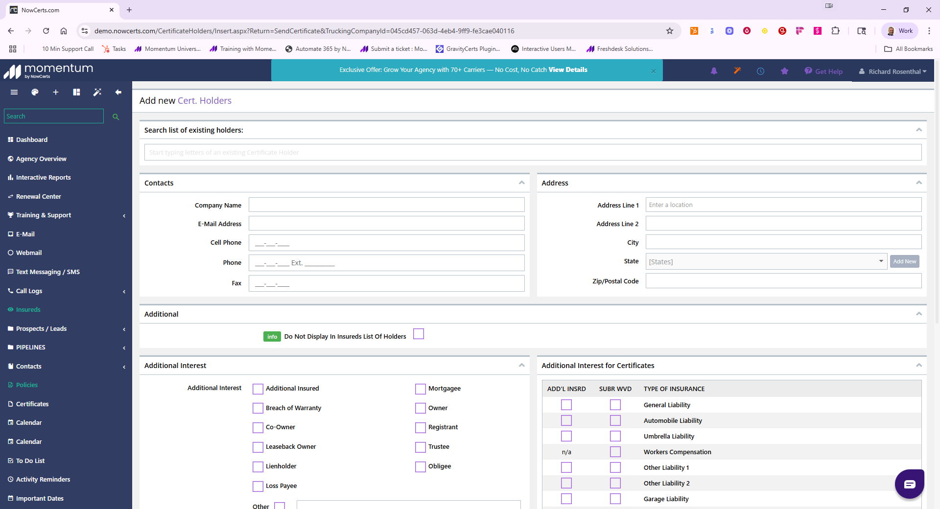Click the Address Line 1 location field
Image resolution: width=940 pixels, height=509 pixels.
(783, 205)
